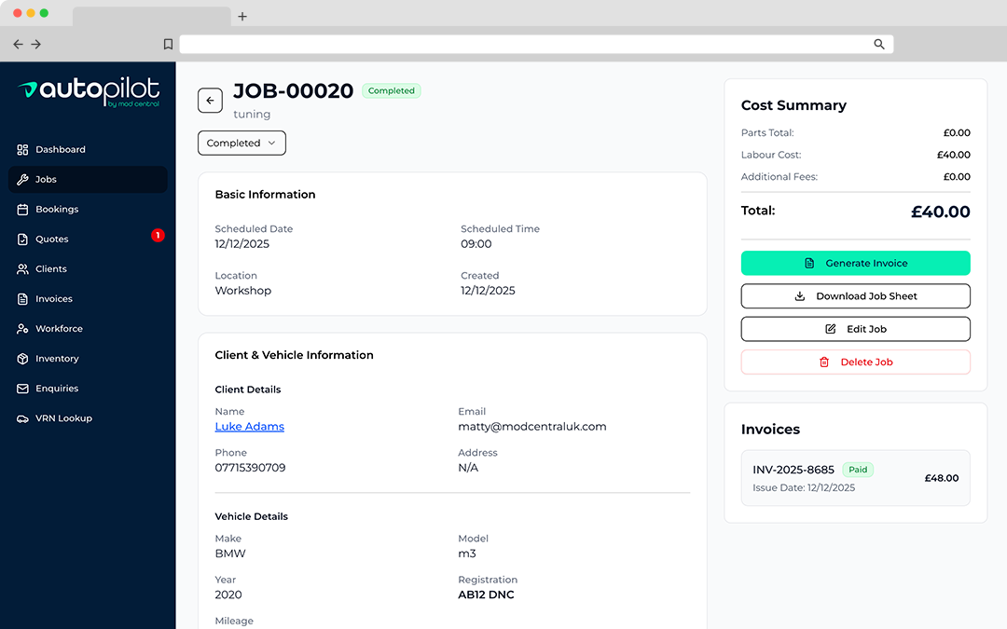Viewport: 1007px width, 629px height.
Task: Click the Workforce people icon
Action: pos(23,329)
